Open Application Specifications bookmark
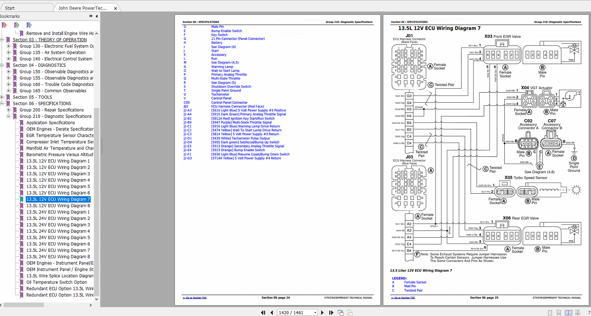 pyautogui.click(x=51, y=123)
